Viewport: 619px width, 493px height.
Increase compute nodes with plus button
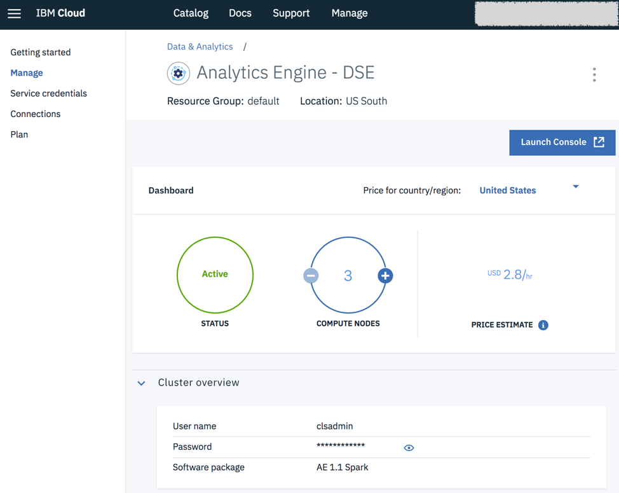[385, 275]
